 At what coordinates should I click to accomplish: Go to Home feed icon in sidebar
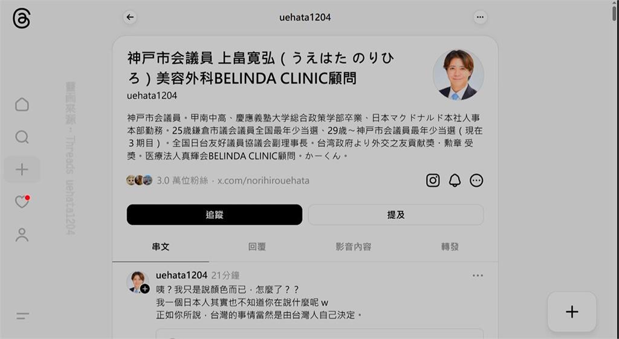point(22,105)
